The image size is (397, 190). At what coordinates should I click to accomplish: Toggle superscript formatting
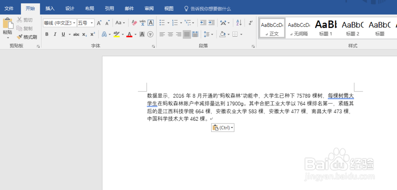point(93,34)
